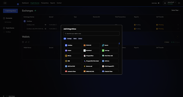Add the USD Coin card
The image size is (183, 97).
coord(110,61)
